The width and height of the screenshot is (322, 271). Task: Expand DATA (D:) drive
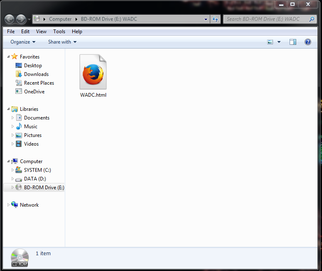click(x=12, y=179)
